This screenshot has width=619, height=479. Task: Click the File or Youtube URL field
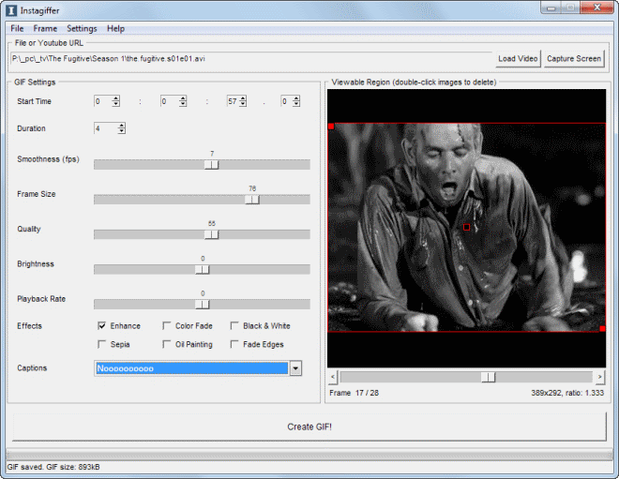[251, 59]
